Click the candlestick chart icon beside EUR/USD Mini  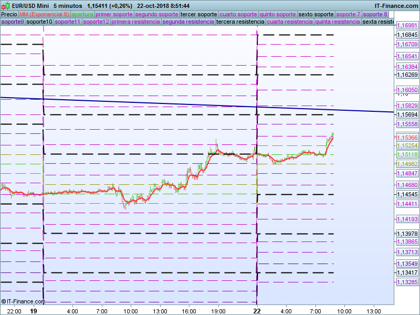pyautogui.click(x=4, y=5)
